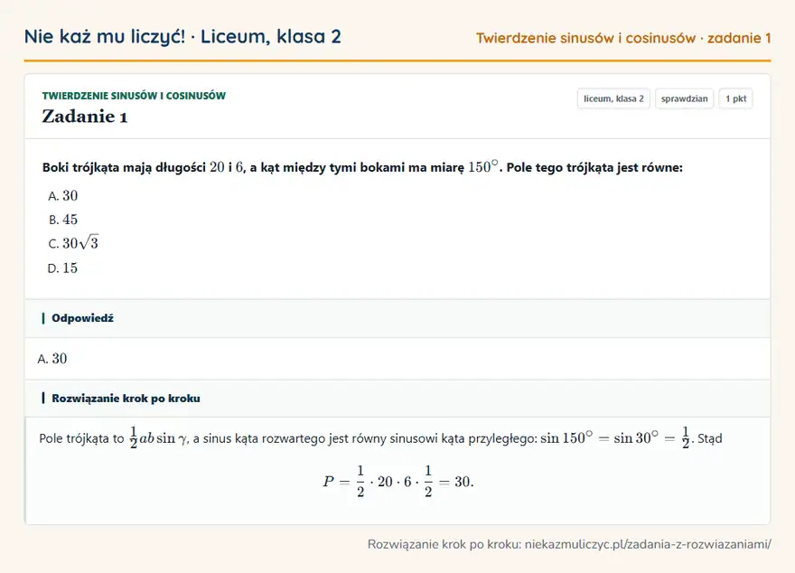795x573 pixels.
Task: Click the question text starting "Boki trójkąta"
Action: [362, 167]
